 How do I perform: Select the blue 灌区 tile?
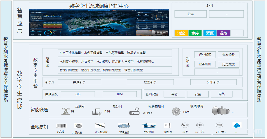pos(210,33)
